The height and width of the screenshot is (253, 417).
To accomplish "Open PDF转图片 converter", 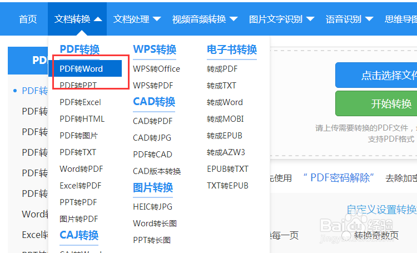I will point(79,136).
